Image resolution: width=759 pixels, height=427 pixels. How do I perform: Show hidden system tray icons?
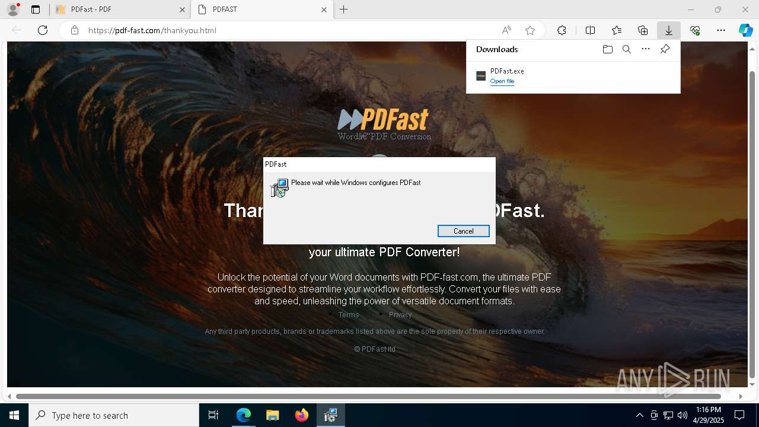[x=639, y=415]
